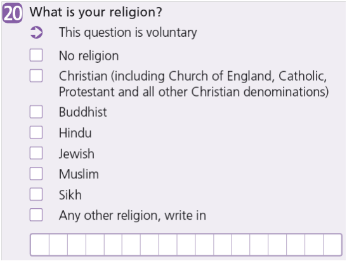Select the Buddhist checkbox
Viewport: 347px width, 280px height.
[36, 112]
